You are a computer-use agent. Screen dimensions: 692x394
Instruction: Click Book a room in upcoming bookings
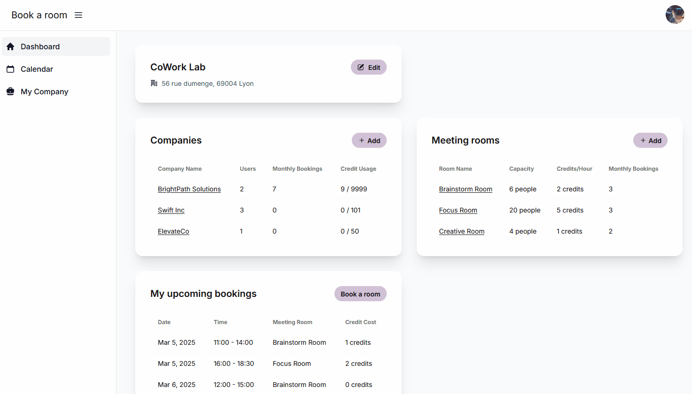pyautogui.click(x=360, y=294)
